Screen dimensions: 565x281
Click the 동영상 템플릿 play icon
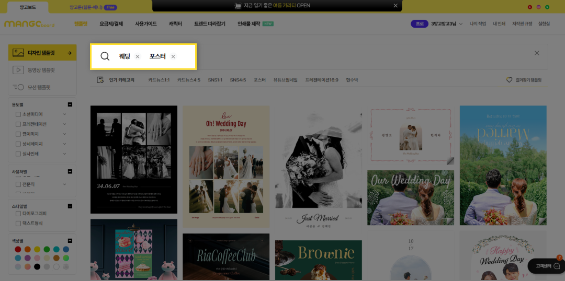tap(18, 70)
